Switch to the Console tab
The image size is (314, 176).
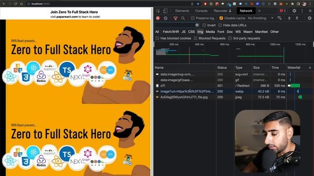tap(201, 11)
